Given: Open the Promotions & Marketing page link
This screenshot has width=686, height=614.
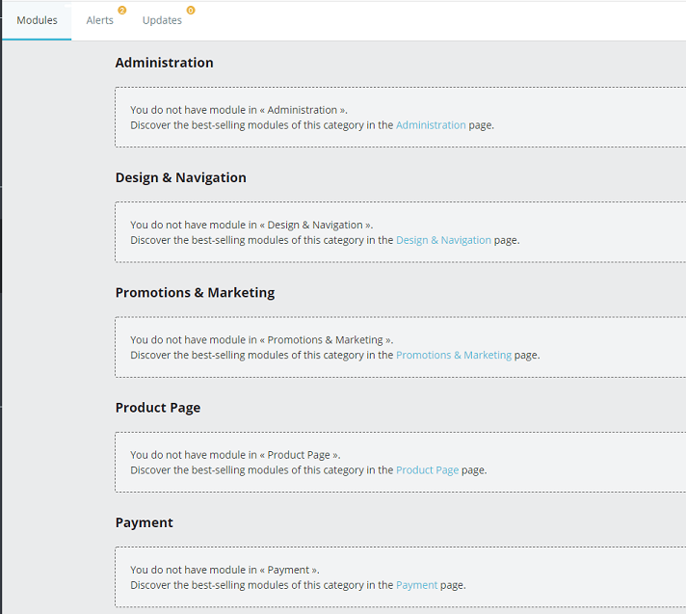Looking at the screenshot, I should click(x=454, y=355).
